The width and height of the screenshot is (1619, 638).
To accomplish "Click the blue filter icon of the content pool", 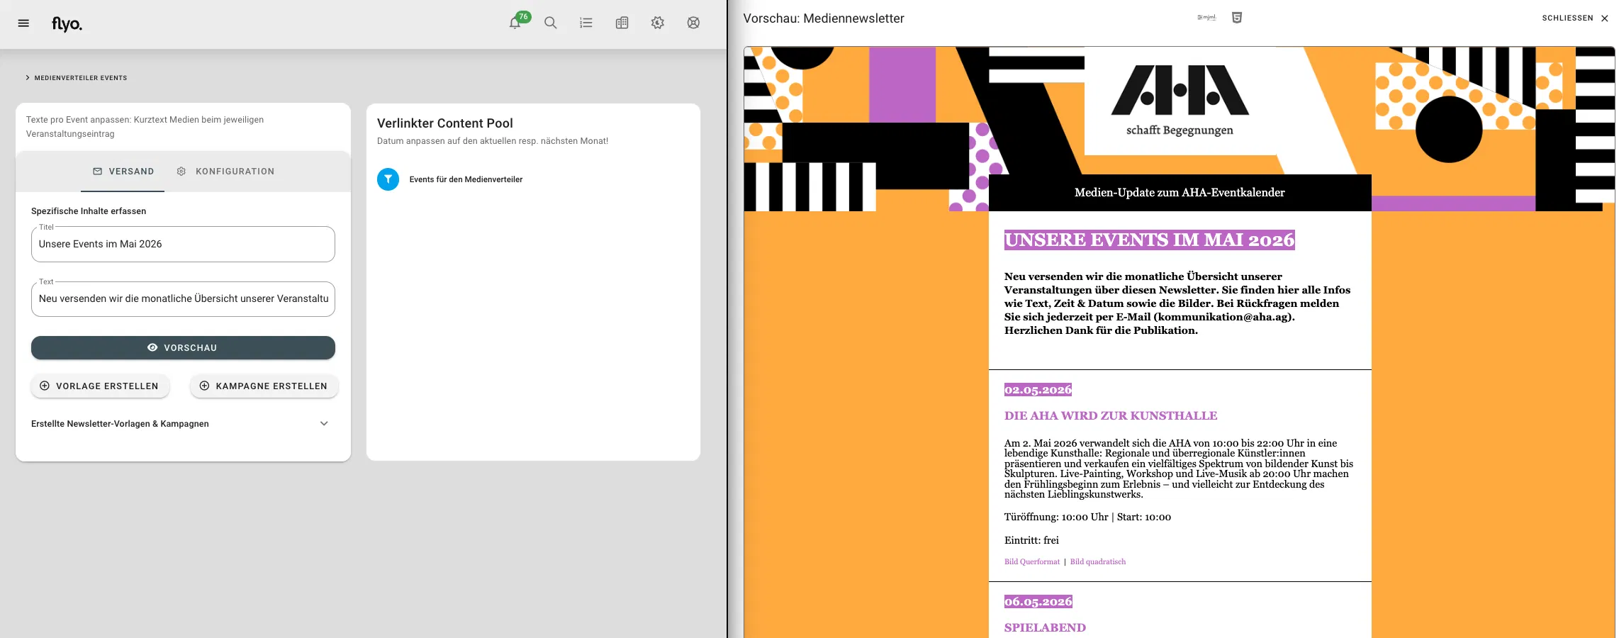I will coord(388,179).
